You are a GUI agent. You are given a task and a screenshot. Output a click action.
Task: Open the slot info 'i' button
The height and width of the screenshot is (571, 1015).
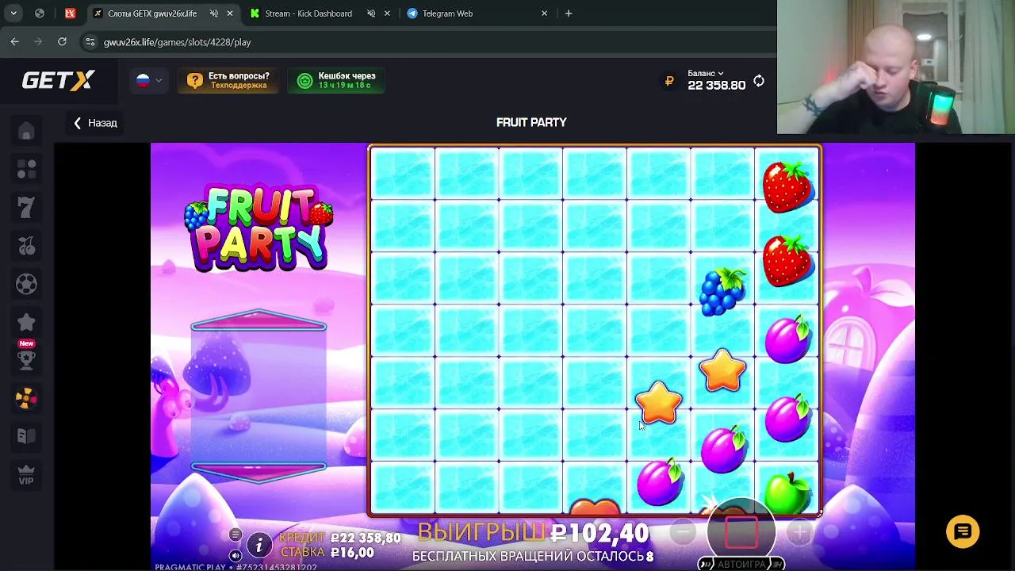(x=259, y=545)
